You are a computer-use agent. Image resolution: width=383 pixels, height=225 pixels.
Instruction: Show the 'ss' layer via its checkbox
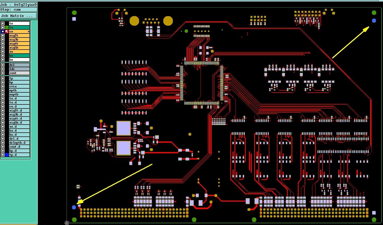(3, 52)
